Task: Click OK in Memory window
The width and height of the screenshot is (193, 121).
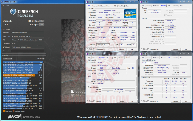Action: point(186,49)
